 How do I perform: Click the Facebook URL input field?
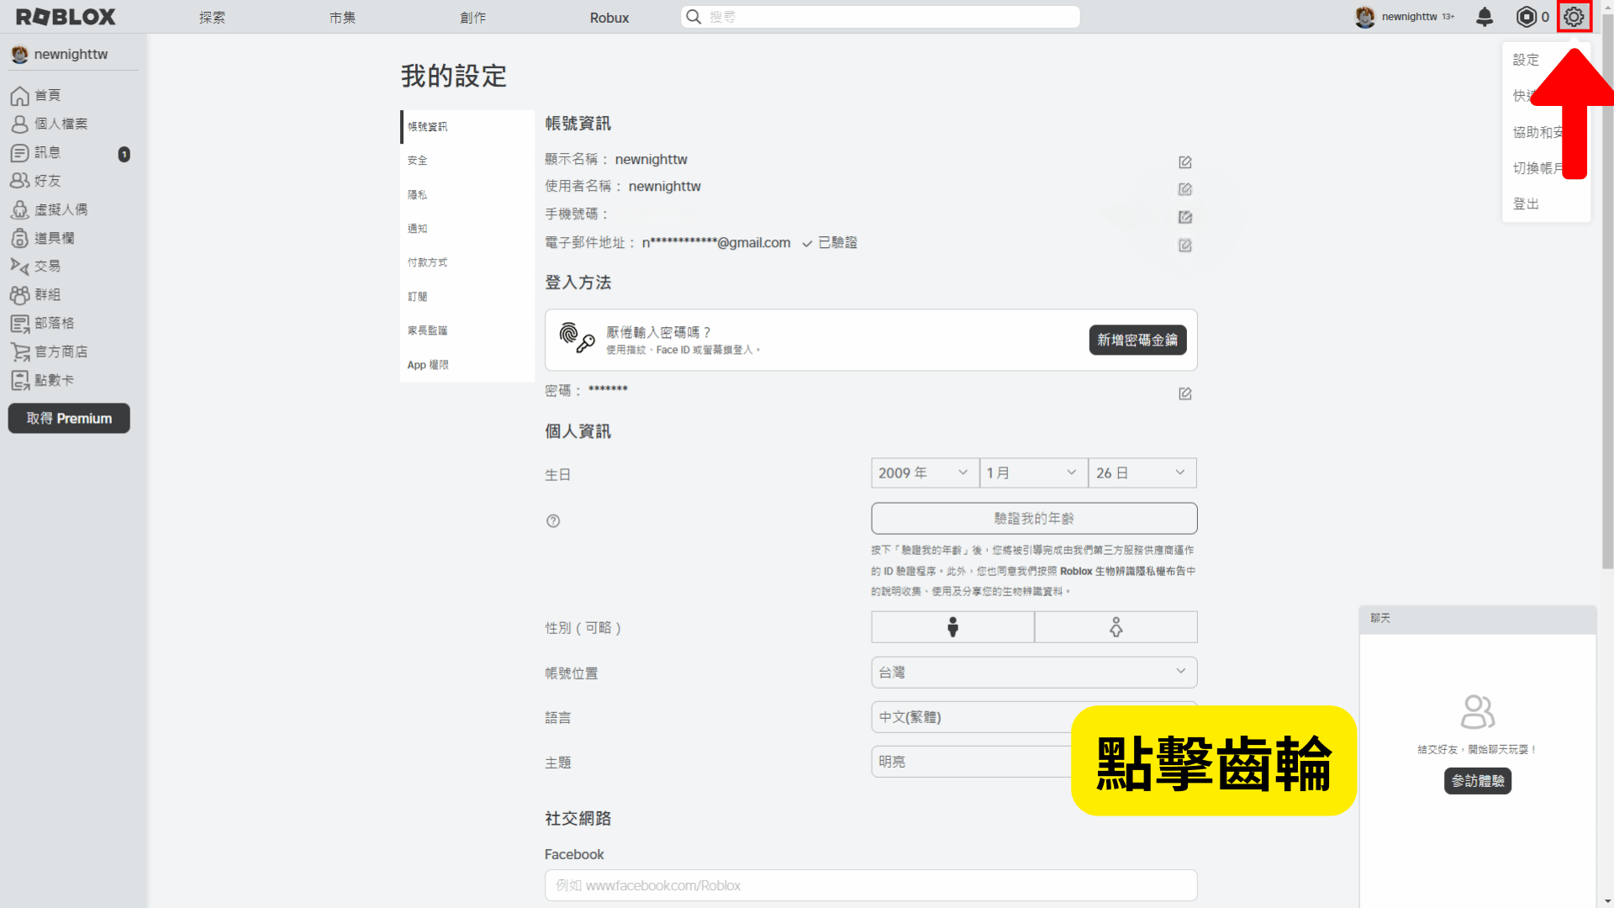pos(871,885)
